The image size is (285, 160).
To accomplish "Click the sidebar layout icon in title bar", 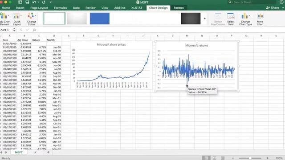I will pyautogui.click(x=20, y=2).
